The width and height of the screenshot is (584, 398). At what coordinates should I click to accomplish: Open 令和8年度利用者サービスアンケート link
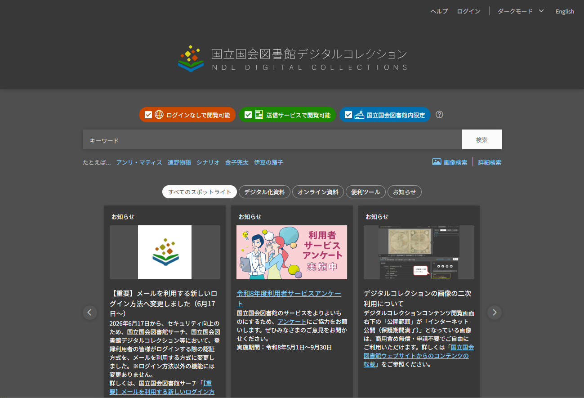289,299
